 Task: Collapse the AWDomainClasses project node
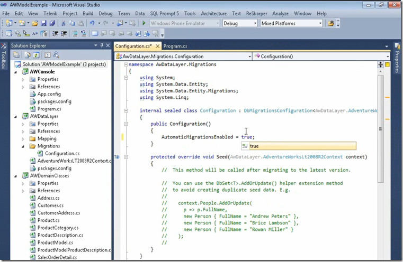15,176
